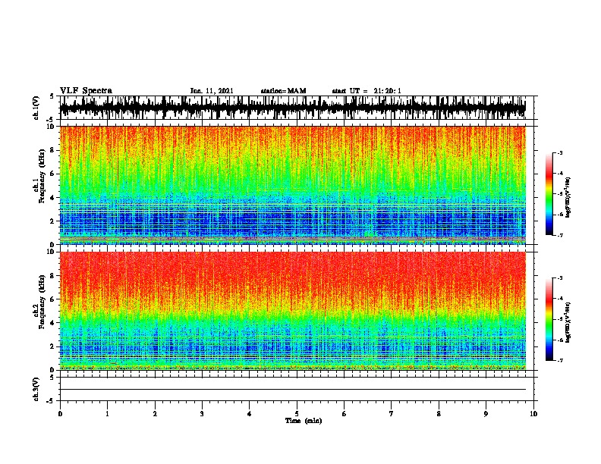The height and width of the screenshot is (464, 601).
Task: Click the ch.1(V) waveform axis label
Action: (36, 108)
